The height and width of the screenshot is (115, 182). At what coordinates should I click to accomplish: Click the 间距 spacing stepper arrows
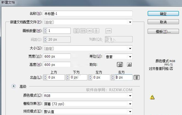click(45, 40)
